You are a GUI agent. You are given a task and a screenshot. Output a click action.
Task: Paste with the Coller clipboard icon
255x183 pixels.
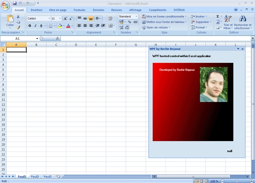point(10,18)
